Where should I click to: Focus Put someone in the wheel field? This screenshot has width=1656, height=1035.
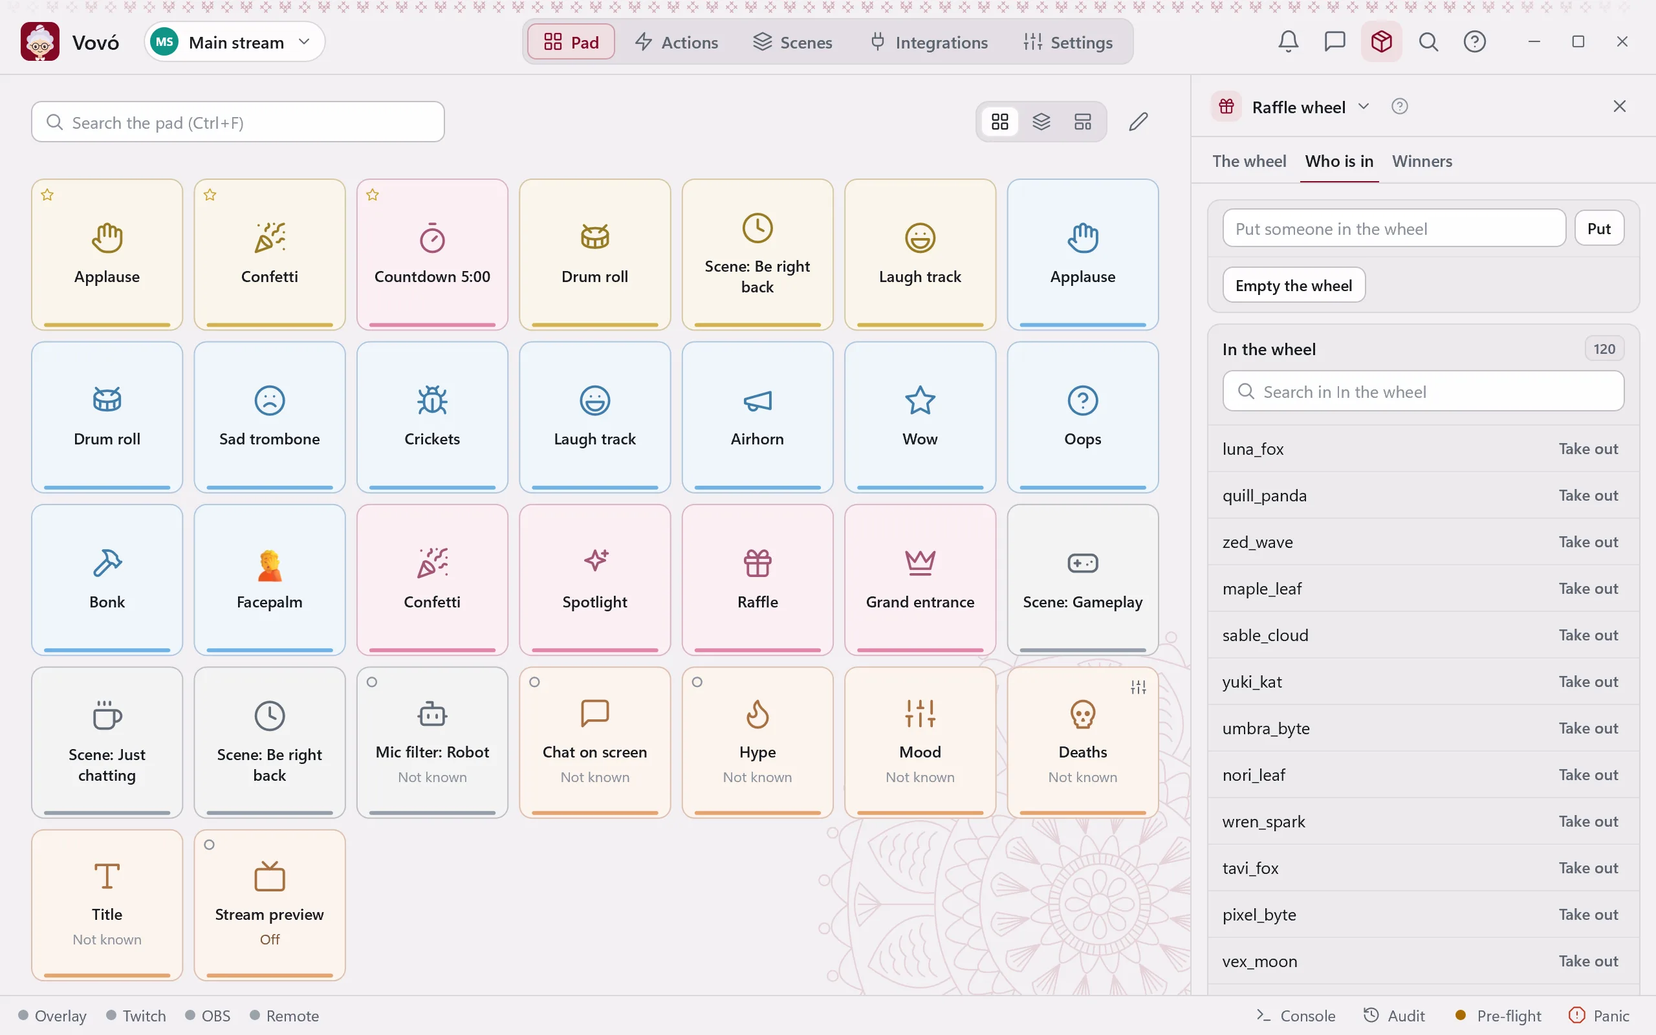pyautogui.click(x=1393, y=228)
